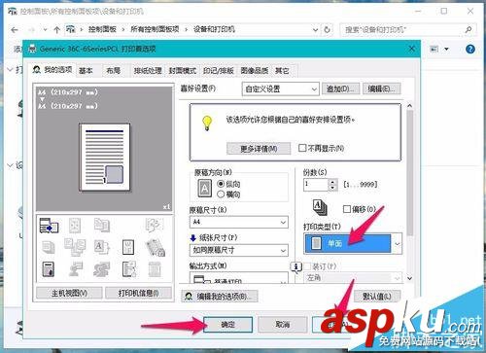Open the recent locations arrow in Control Panel
The height and width of the screenshot is (353, 486).
tap(45, 30)
